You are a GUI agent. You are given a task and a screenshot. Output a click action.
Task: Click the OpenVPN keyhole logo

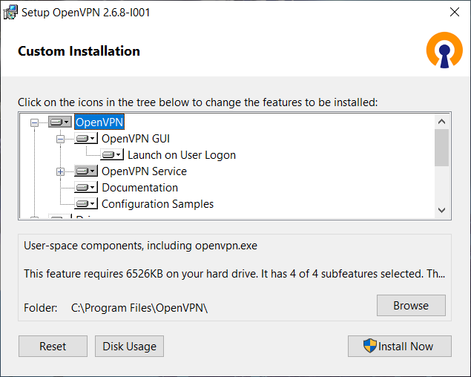(444, 50)
